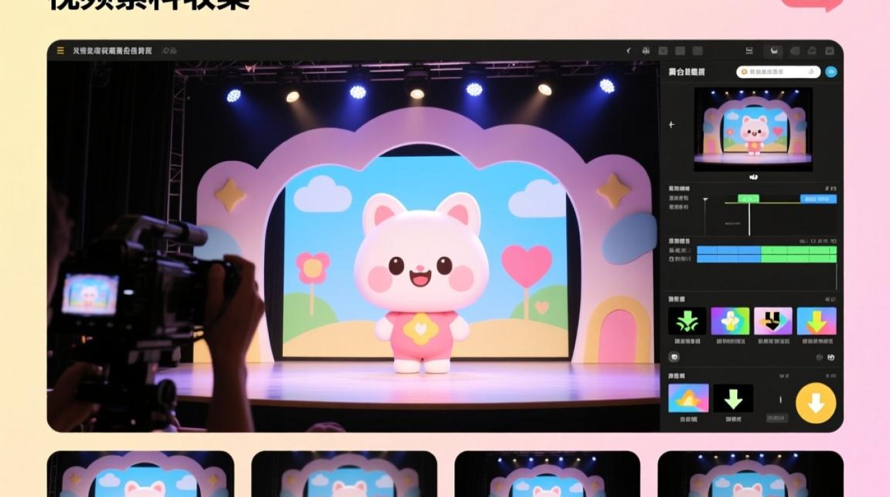Viewport: 890px width, 497px height.
Task: Click the large yellow download button
Action: click(816, 403)
